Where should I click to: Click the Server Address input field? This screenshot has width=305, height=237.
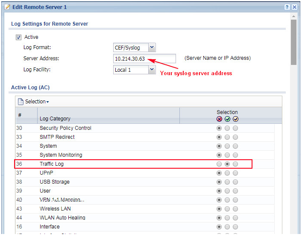144,59
